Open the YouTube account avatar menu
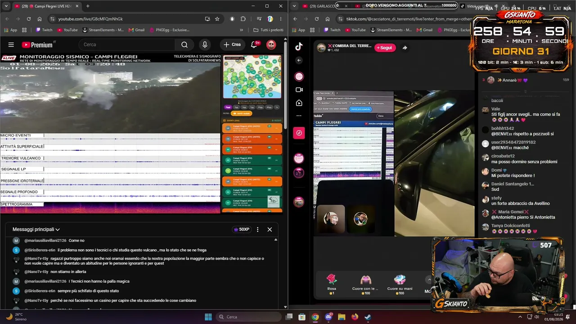 pos(271,45)
